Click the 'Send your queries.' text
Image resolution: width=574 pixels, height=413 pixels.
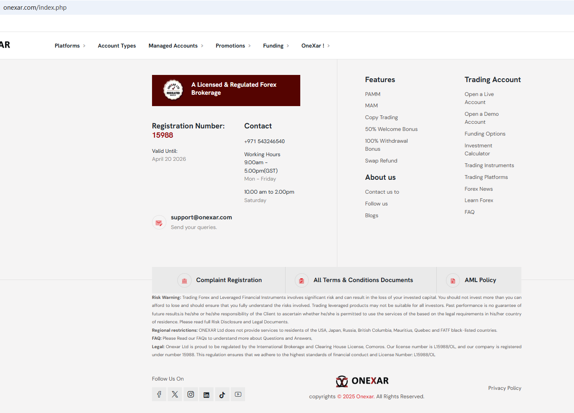coord(194,227)
